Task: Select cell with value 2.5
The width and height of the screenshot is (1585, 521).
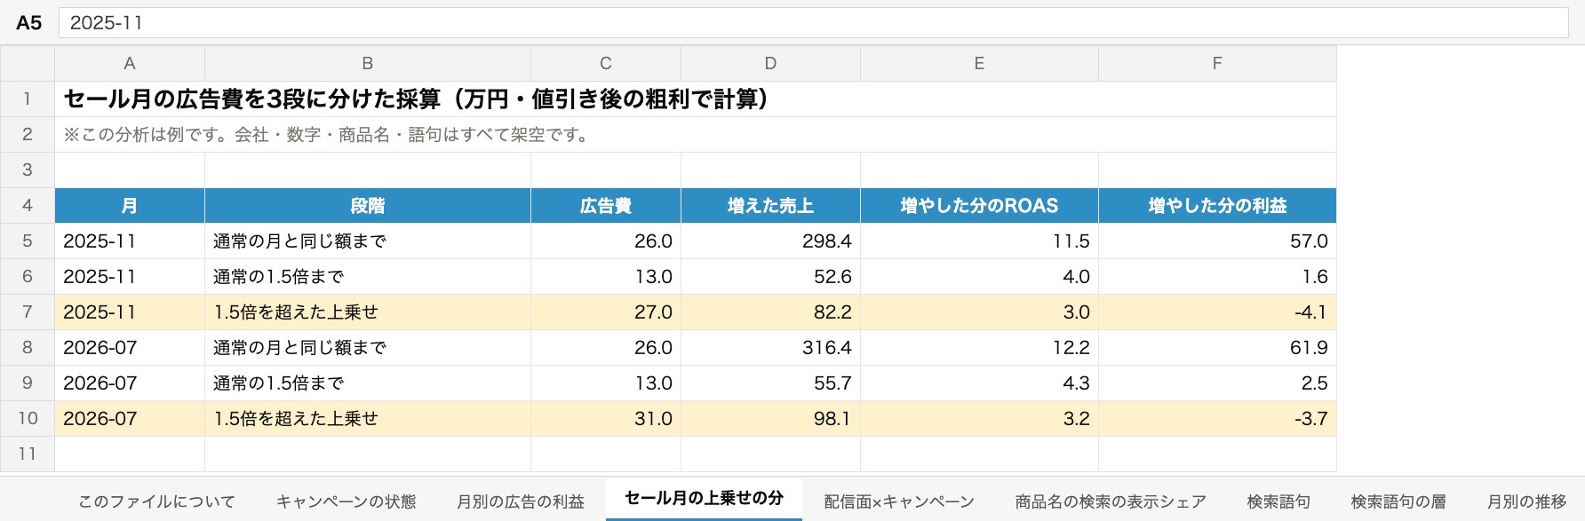Action: [x=1217, y=383]
